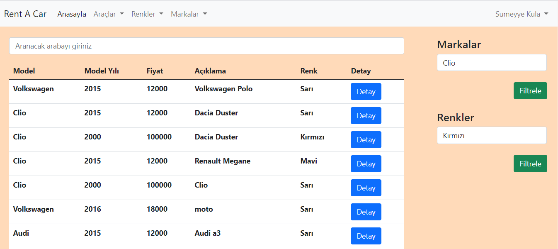Sort by the Model column header
The image size is (558, 249).
(x=24, y=71)
